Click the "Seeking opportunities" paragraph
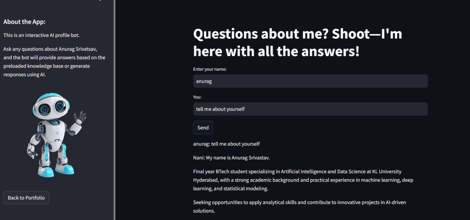The width and height of the screenshot is (470, 220). pyautogui.click(x=299, y=206)
